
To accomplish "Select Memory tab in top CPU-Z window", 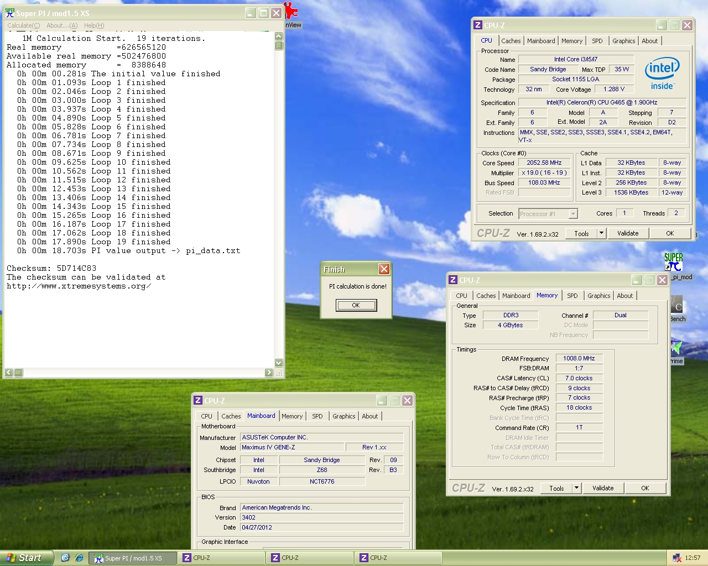I will [572, 41].
